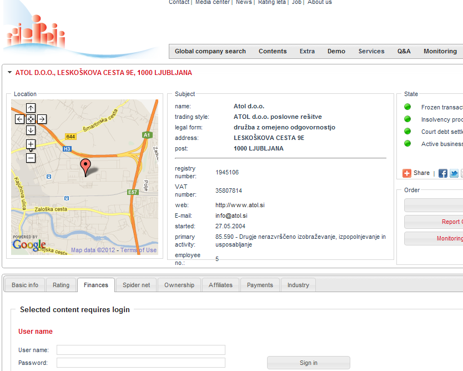The width and height of the screenshot is (463, 371).
Task: Share the page on Facebook
Action: tap(443, 173)
